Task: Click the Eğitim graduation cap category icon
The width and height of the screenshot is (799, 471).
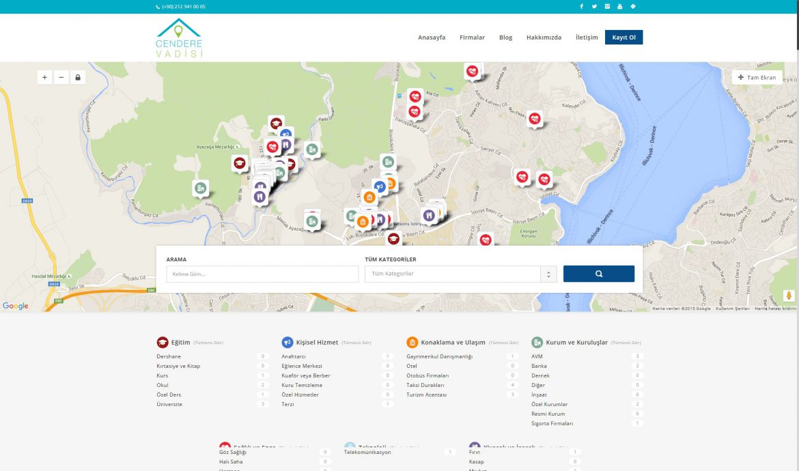Action: pyautogui.click(x=163, y=343)
